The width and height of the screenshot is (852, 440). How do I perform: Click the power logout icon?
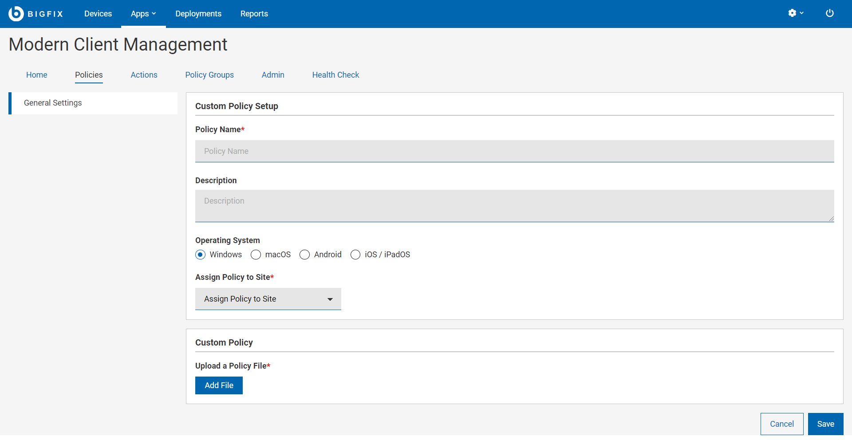pos(829,13)
